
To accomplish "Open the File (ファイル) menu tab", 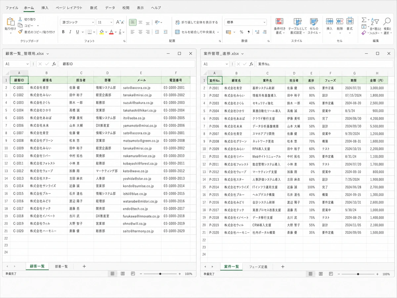I will tap(12, 8).
